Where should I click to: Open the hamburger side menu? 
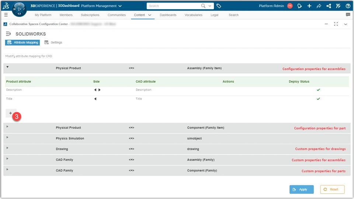pyautogui.click(x=6, y=15)
